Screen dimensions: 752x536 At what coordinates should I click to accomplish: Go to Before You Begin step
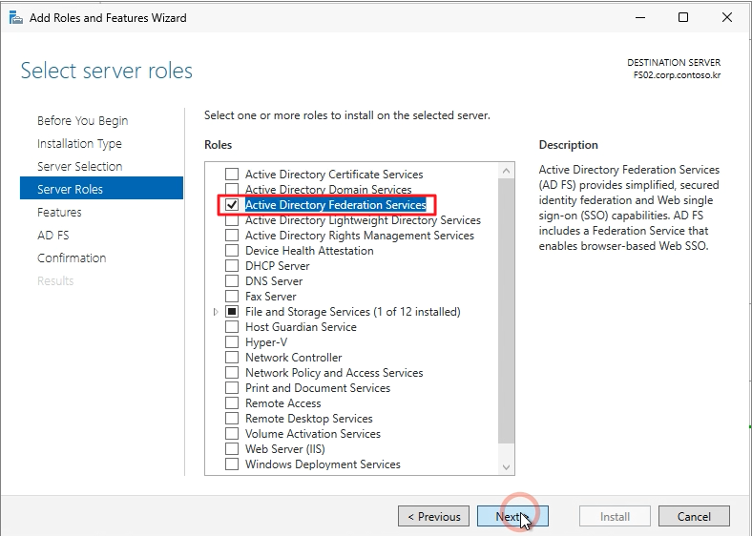[82, 121]
